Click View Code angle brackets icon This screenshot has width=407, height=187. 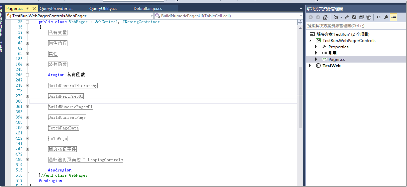tap(379, 17)
